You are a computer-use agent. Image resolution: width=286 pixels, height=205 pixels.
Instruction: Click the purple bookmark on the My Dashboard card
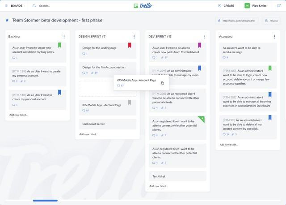200,45
